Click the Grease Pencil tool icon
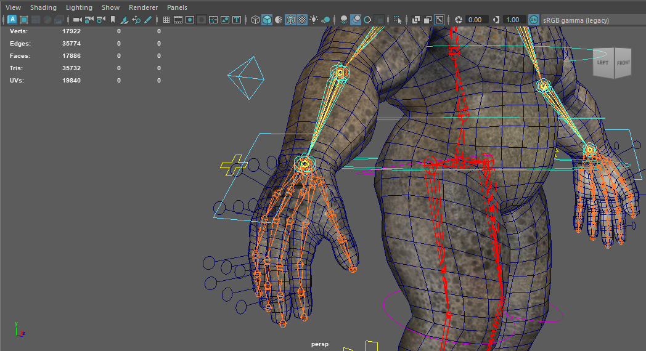The height and width of the screenshot is (351, 646). tap(148, 20)
